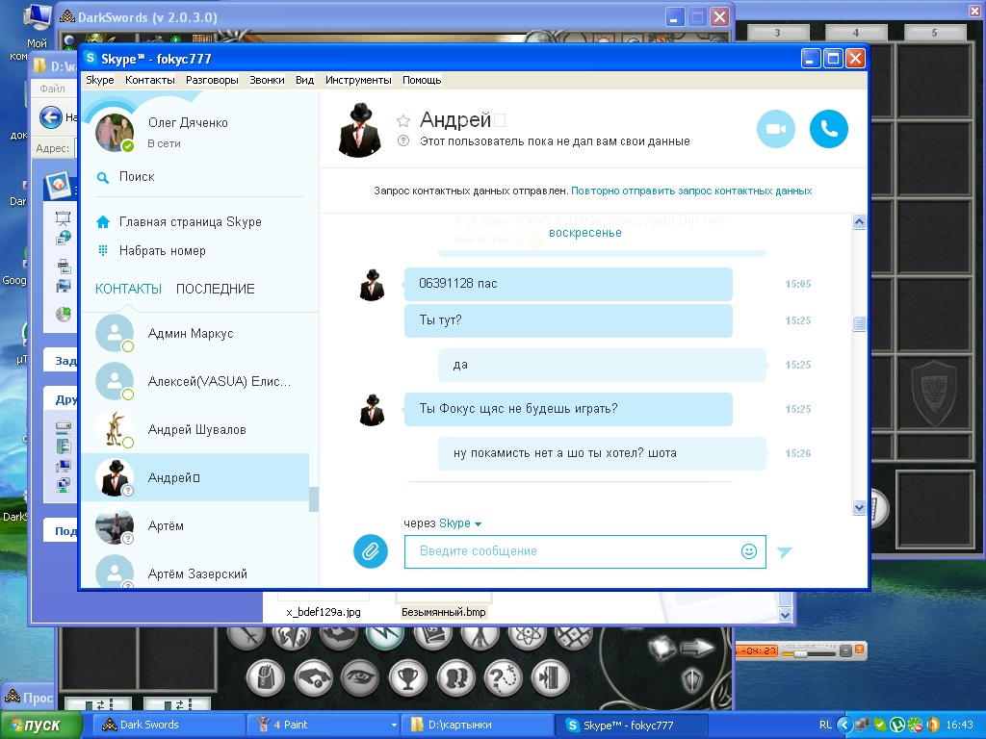Select contact Артём

(x=195, y=526)
